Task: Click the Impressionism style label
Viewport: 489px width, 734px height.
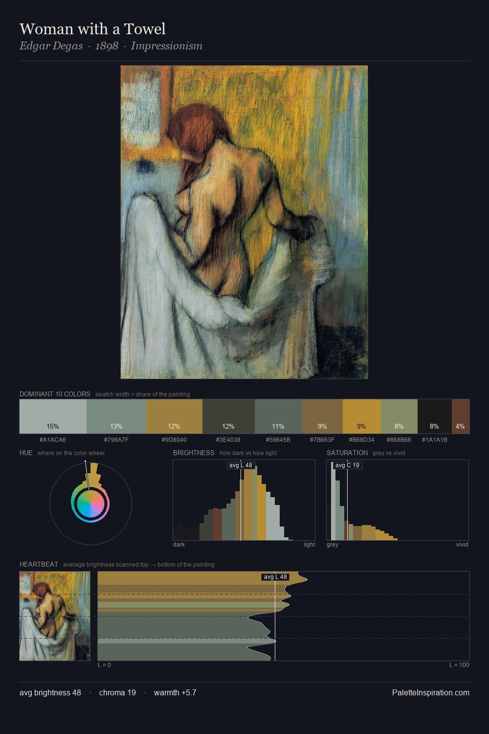Action: pos(166,46)
